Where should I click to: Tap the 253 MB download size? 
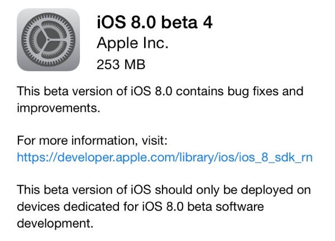point(121,65)
